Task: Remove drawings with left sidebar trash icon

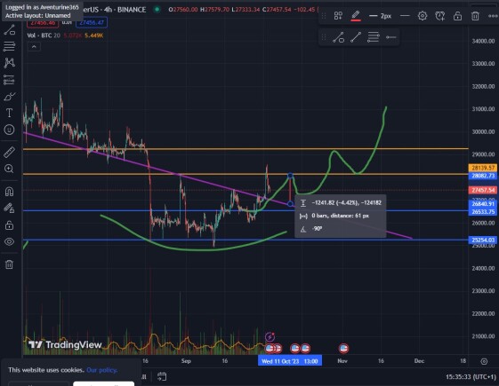Action: pos(9,264)
